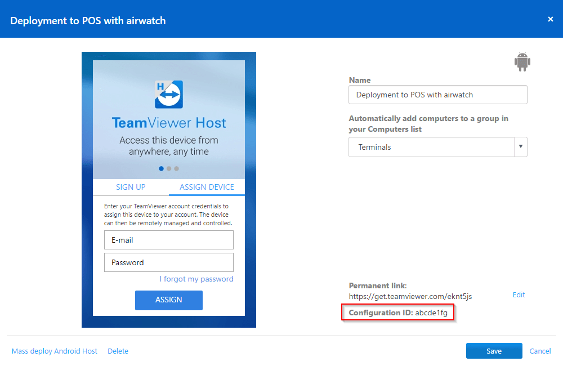Click the TeamViewer Host logo icon
Screen dimensions: 563x366
[x=168, y=94]
